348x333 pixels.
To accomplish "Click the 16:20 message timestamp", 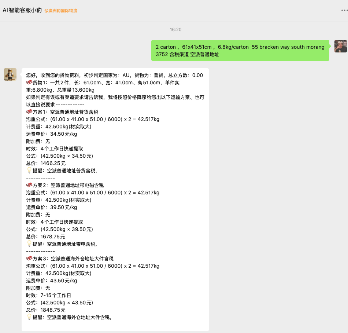I will coord(175,29).
